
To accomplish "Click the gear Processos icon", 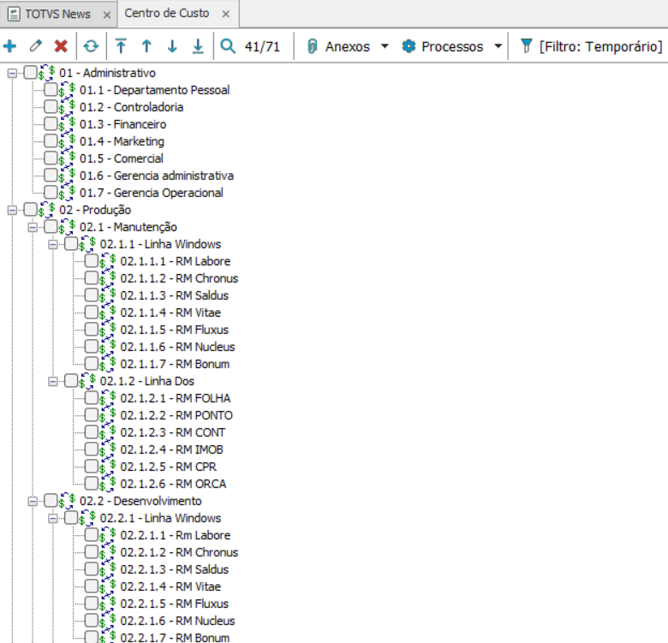I will (409, 46).
